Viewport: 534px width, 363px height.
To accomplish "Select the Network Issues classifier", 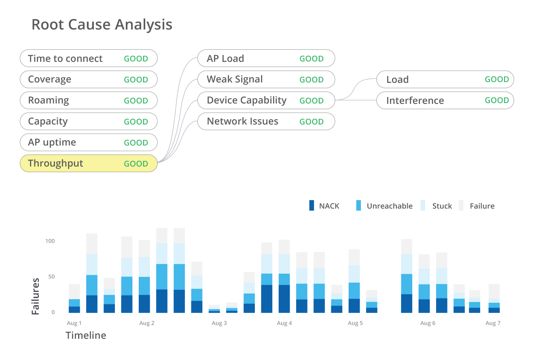I will [x=266, y=121].
